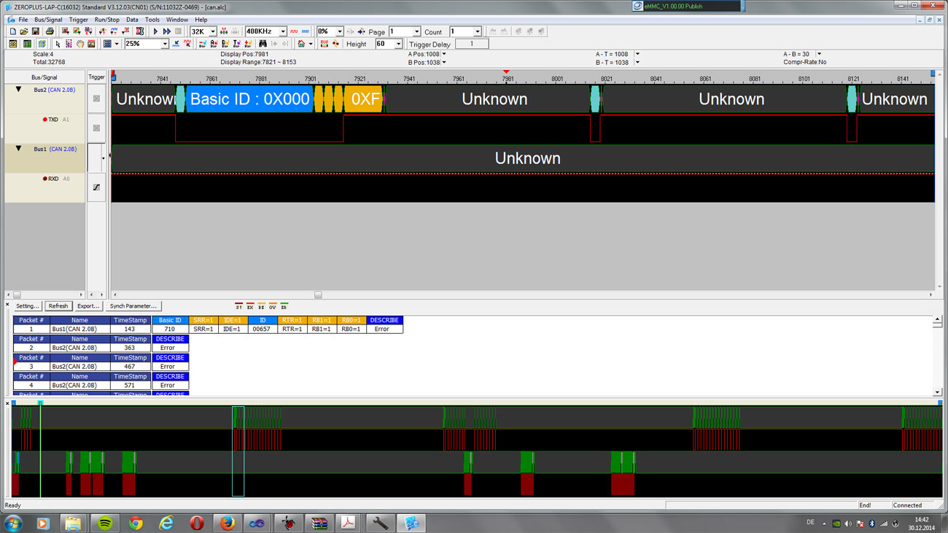This screenshot has height=533, width=948.
Task: Click the B Bar jump icon
Action: point(225,44)
